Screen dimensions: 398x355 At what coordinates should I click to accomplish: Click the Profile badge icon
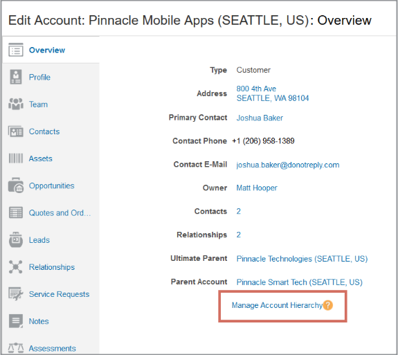click(x=16, y=77)
